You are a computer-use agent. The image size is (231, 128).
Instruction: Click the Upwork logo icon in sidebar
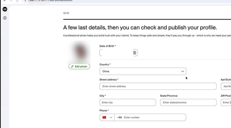tap(5, 9)
